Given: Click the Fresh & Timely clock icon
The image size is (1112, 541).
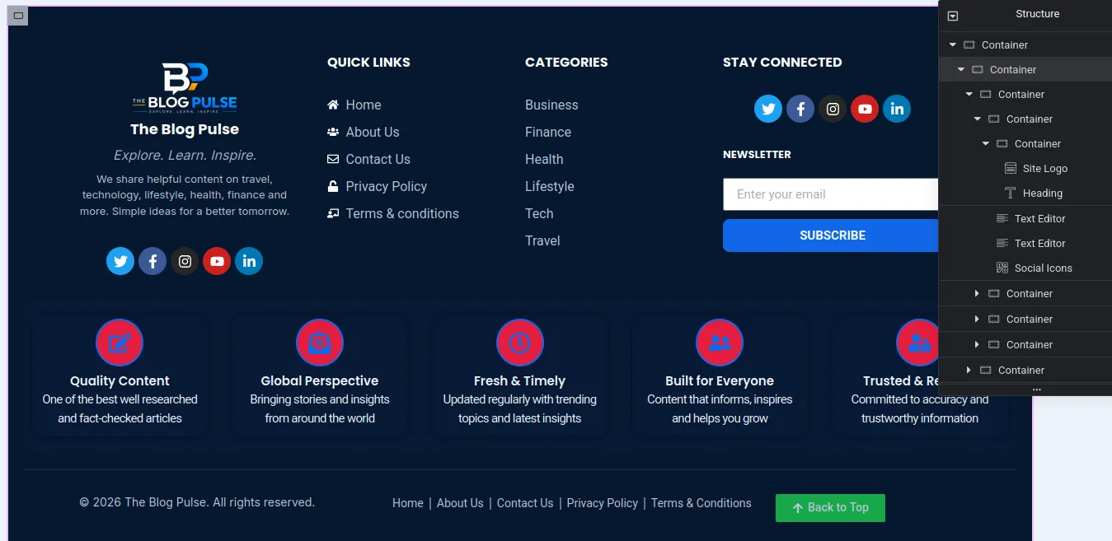Looking at the screenshot, I should 519,343.
